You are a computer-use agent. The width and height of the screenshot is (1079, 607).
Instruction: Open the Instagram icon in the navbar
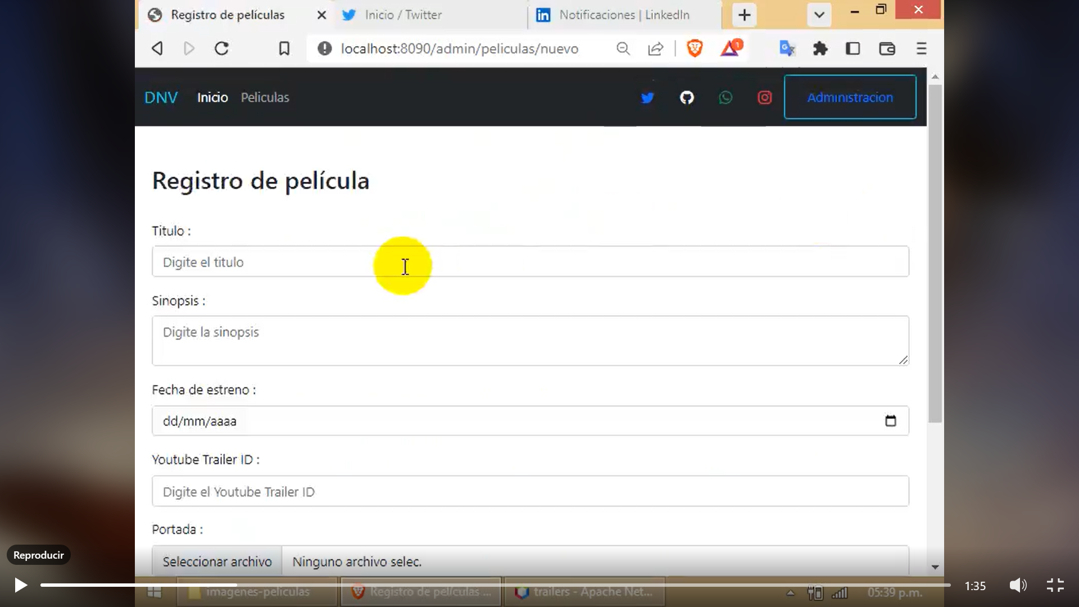(764, 97)
